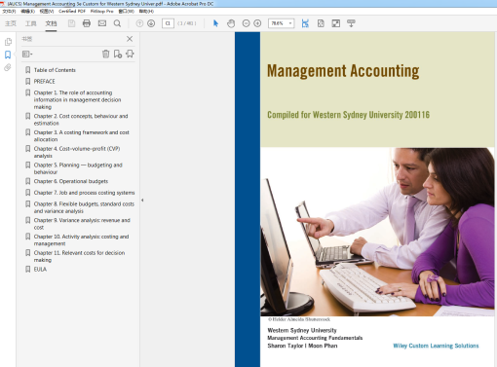Open bookmark options dropdown menu
The image size is (497, 367).
click(27, 54)
